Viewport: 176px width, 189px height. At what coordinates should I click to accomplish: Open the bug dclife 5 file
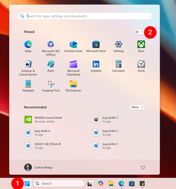tap(105, 133)
